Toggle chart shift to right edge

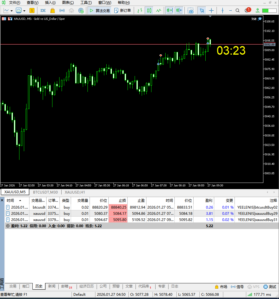pos(169,10)
